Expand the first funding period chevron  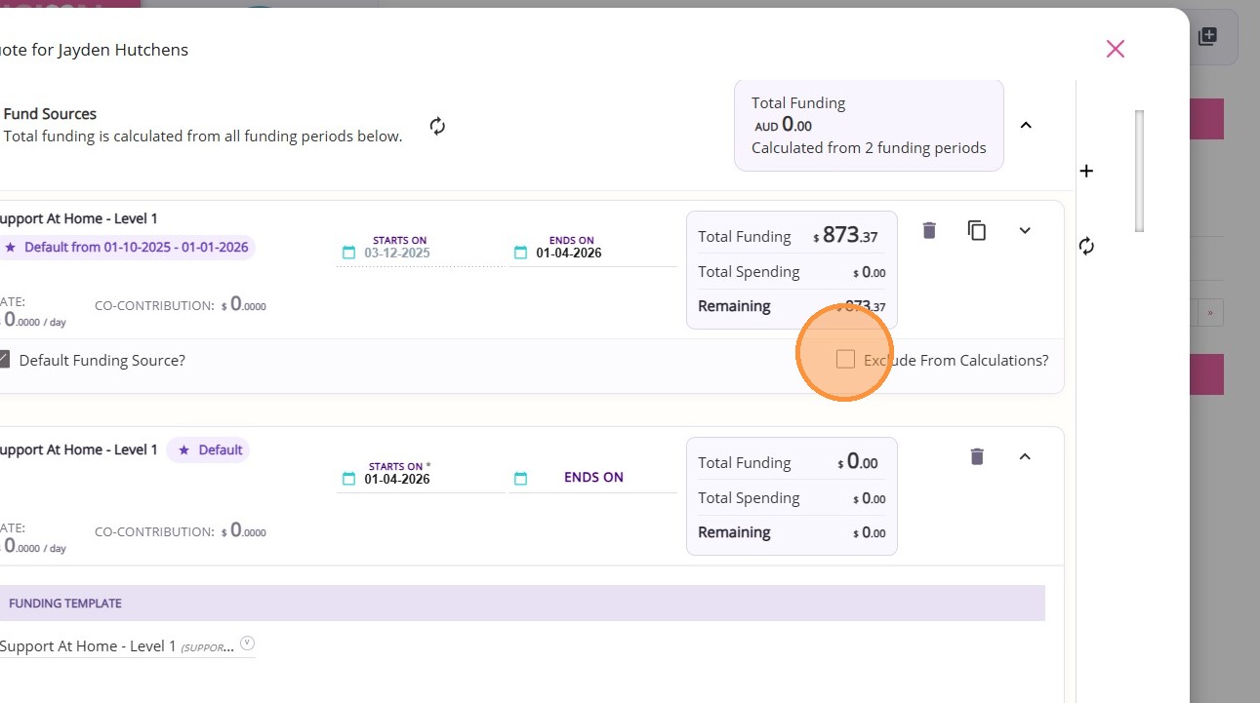tap(1025, 230)
